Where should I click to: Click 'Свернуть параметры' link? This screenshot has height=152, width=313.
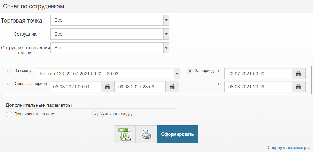tap(289, 148)
